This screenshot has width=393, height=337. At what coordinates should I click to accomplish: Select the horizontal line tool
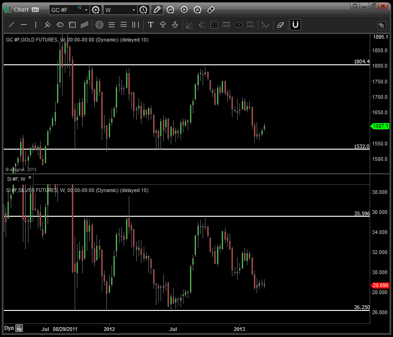(24, 25)
